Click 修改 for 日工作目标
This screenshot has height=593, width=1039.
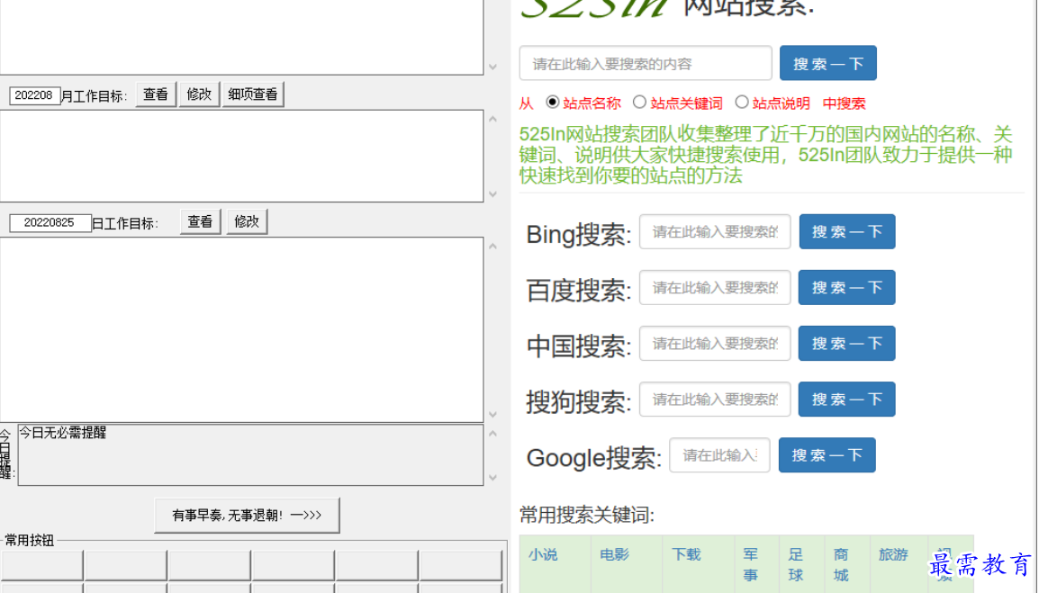point(247,221)
